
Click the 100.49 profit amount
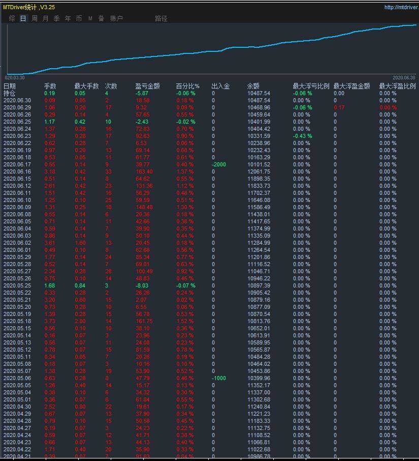pos(144,271)
